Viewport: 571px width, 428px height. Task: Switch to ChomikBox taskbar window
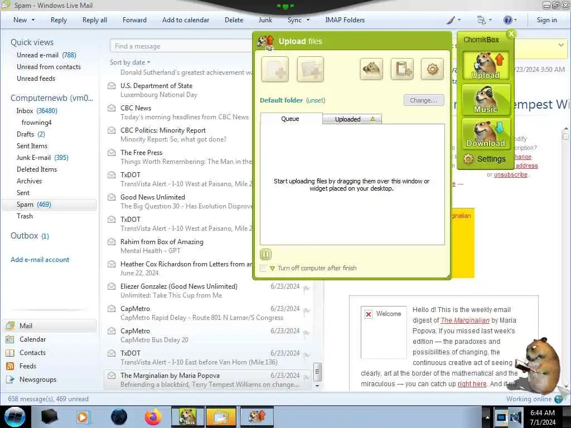click(188, 417)
